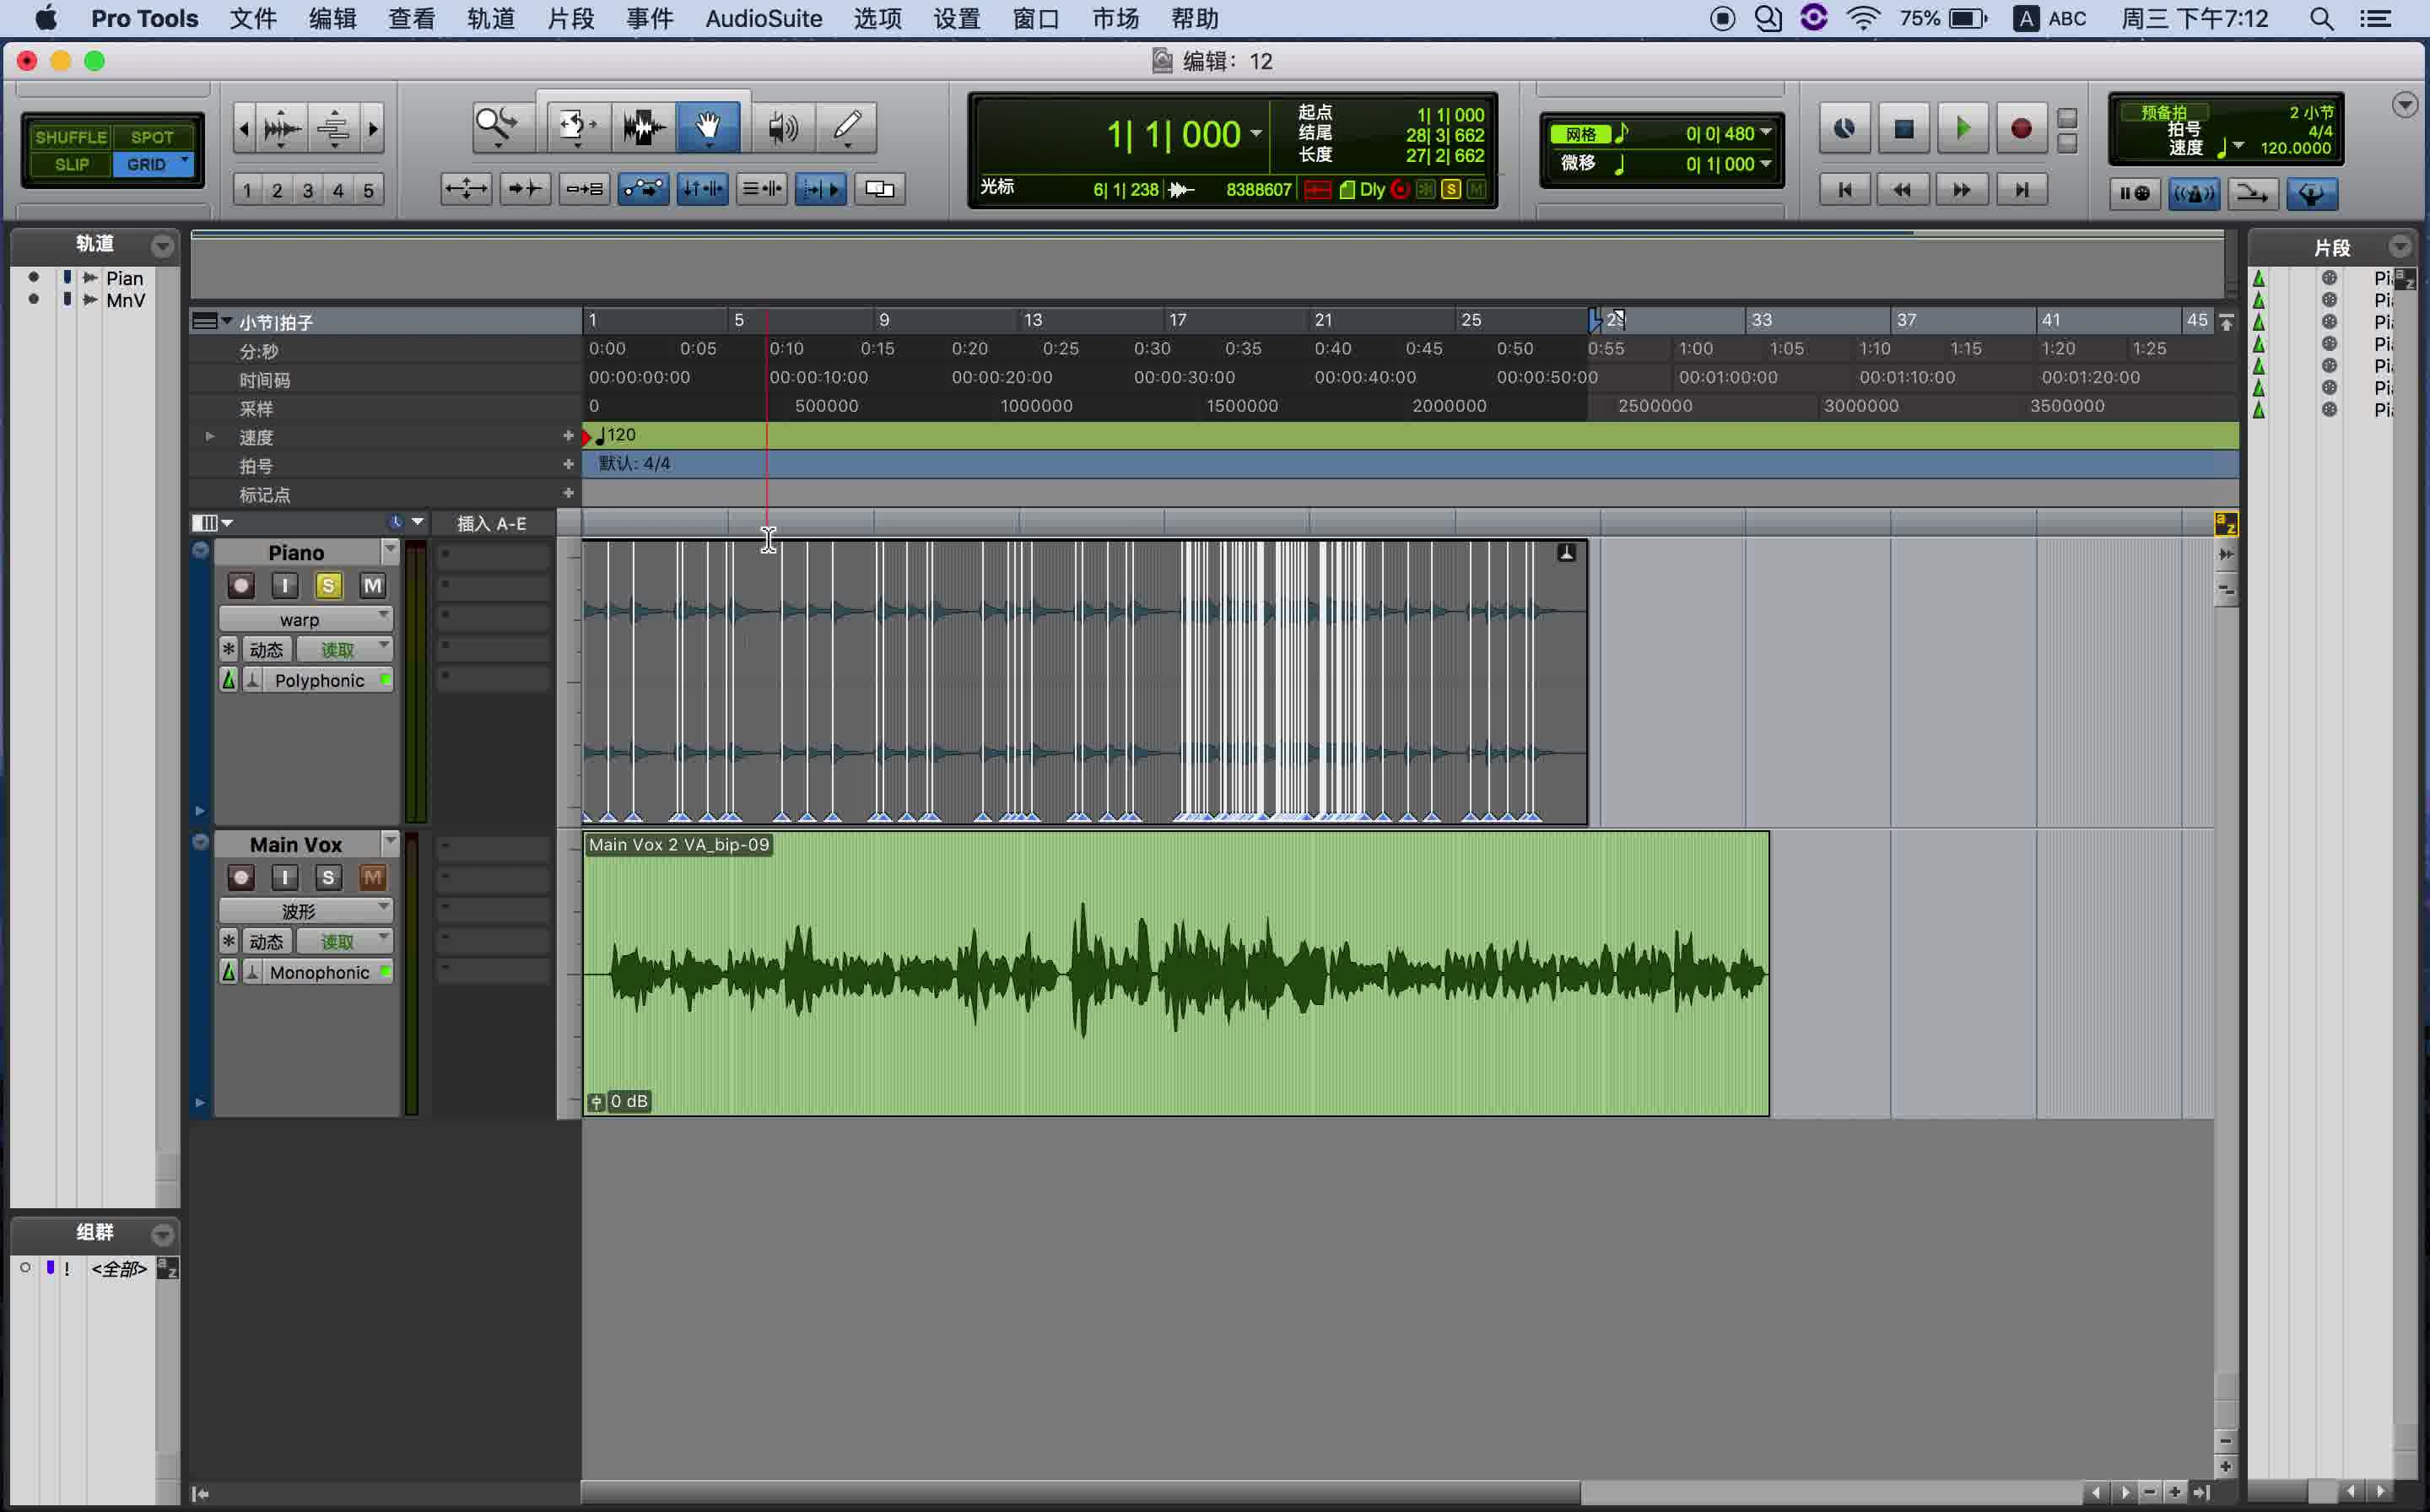Record-enable the Piano track

point(241,586)
